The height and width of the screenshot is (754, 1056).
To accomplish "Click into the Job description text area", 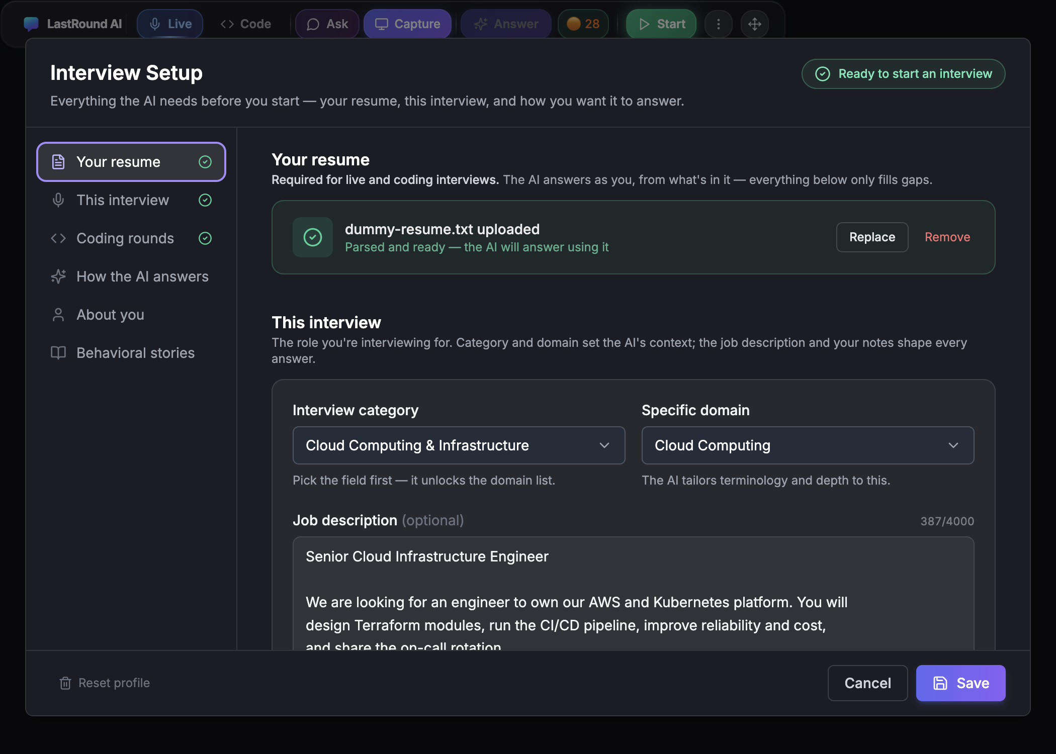I will [633, 593].
